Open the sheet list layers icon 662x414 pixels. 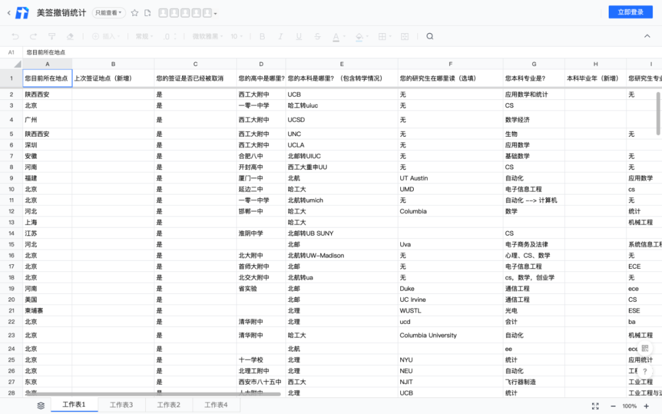click(41, 405)
